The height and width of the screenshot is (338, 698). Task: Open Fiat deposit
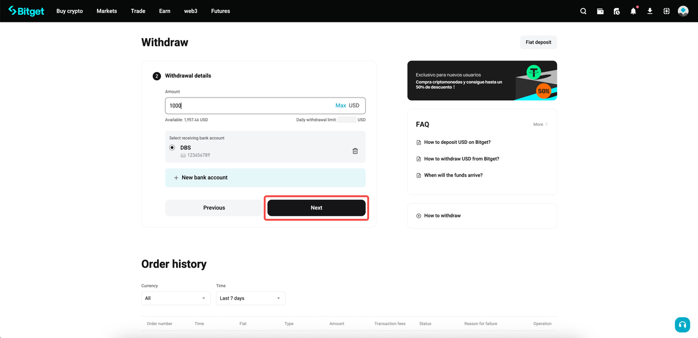[x=538, y=42]
